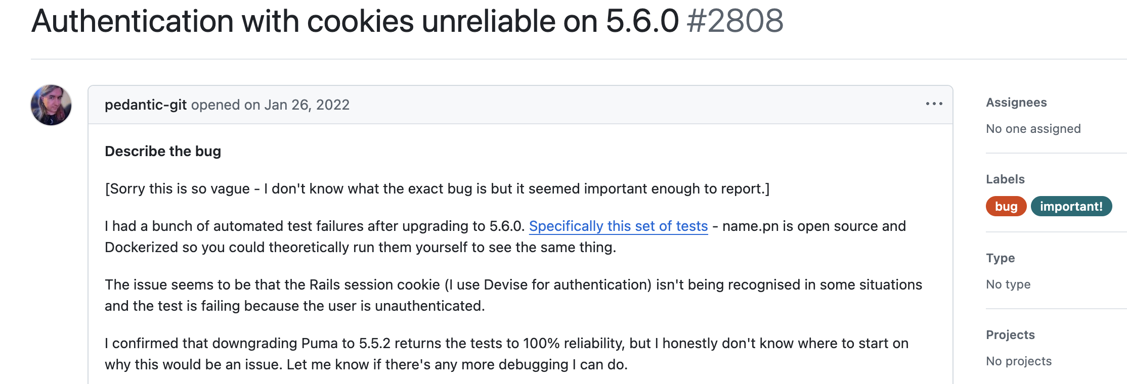Open the three-dot comment options menu

pyautogui.click(x=934, y=104)
